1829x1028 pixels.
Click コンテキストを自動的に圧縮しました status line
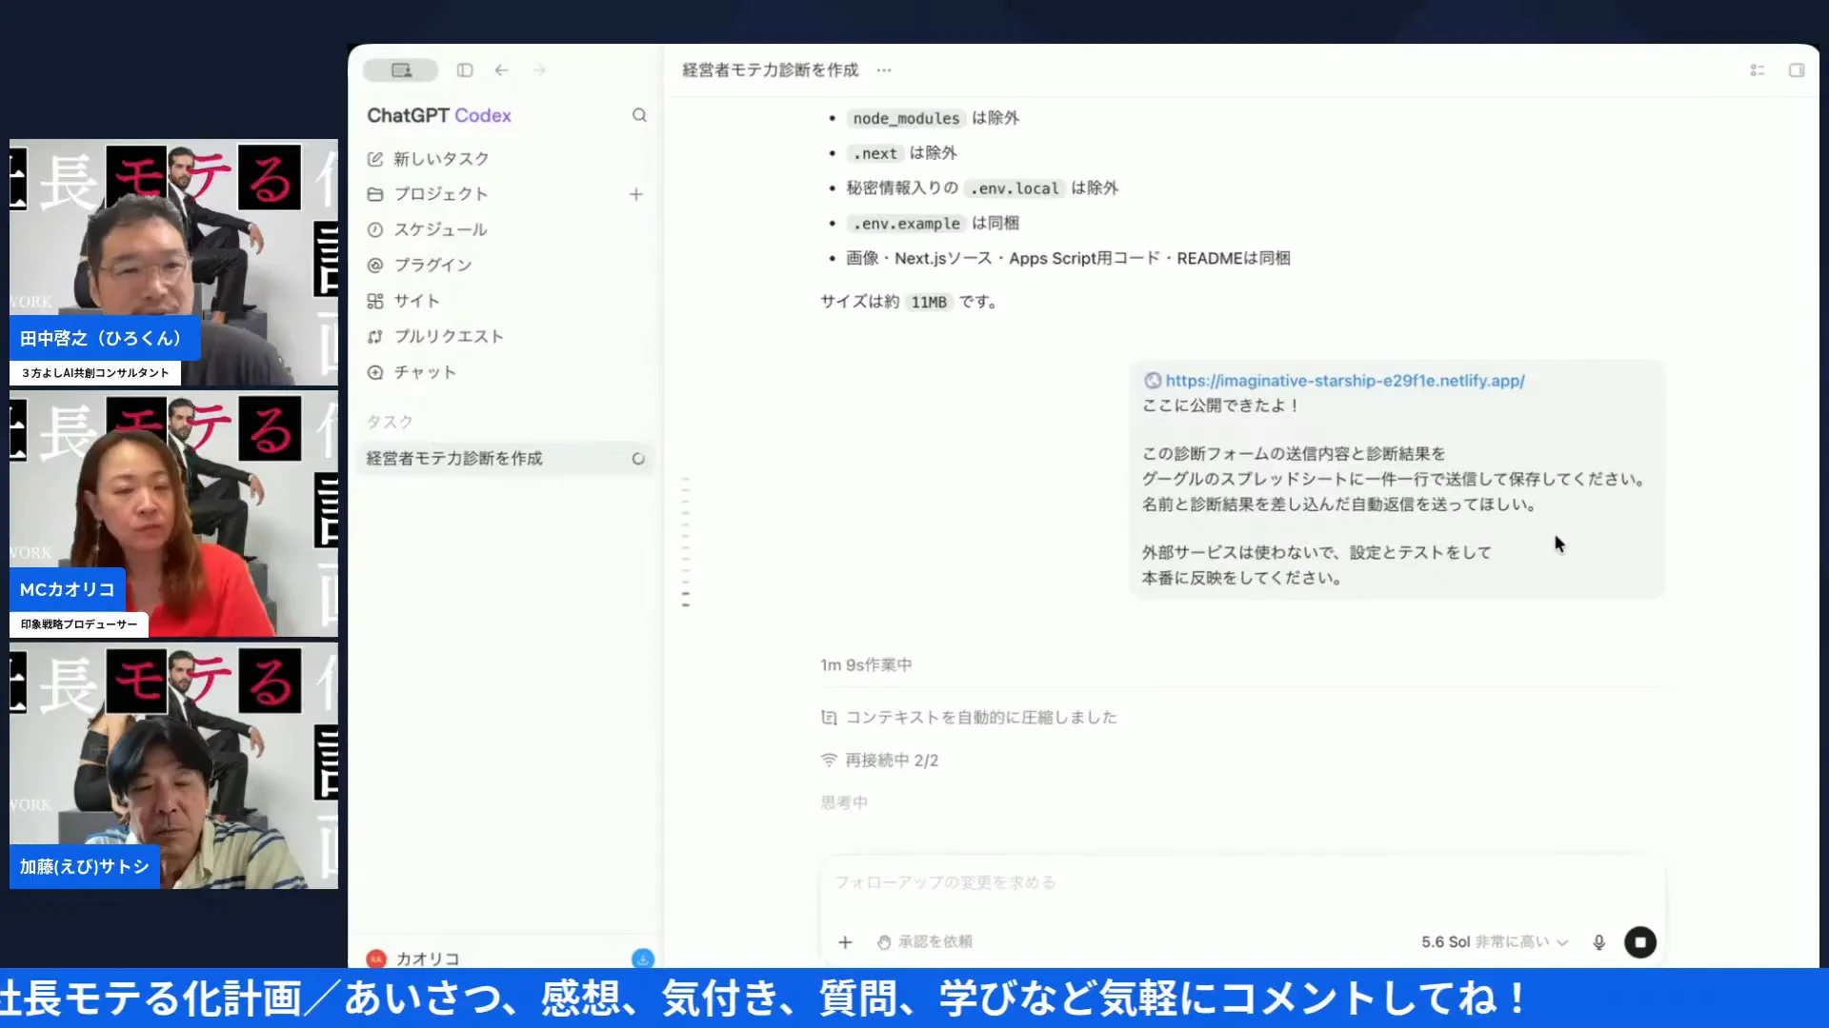(x=969, y=718)
